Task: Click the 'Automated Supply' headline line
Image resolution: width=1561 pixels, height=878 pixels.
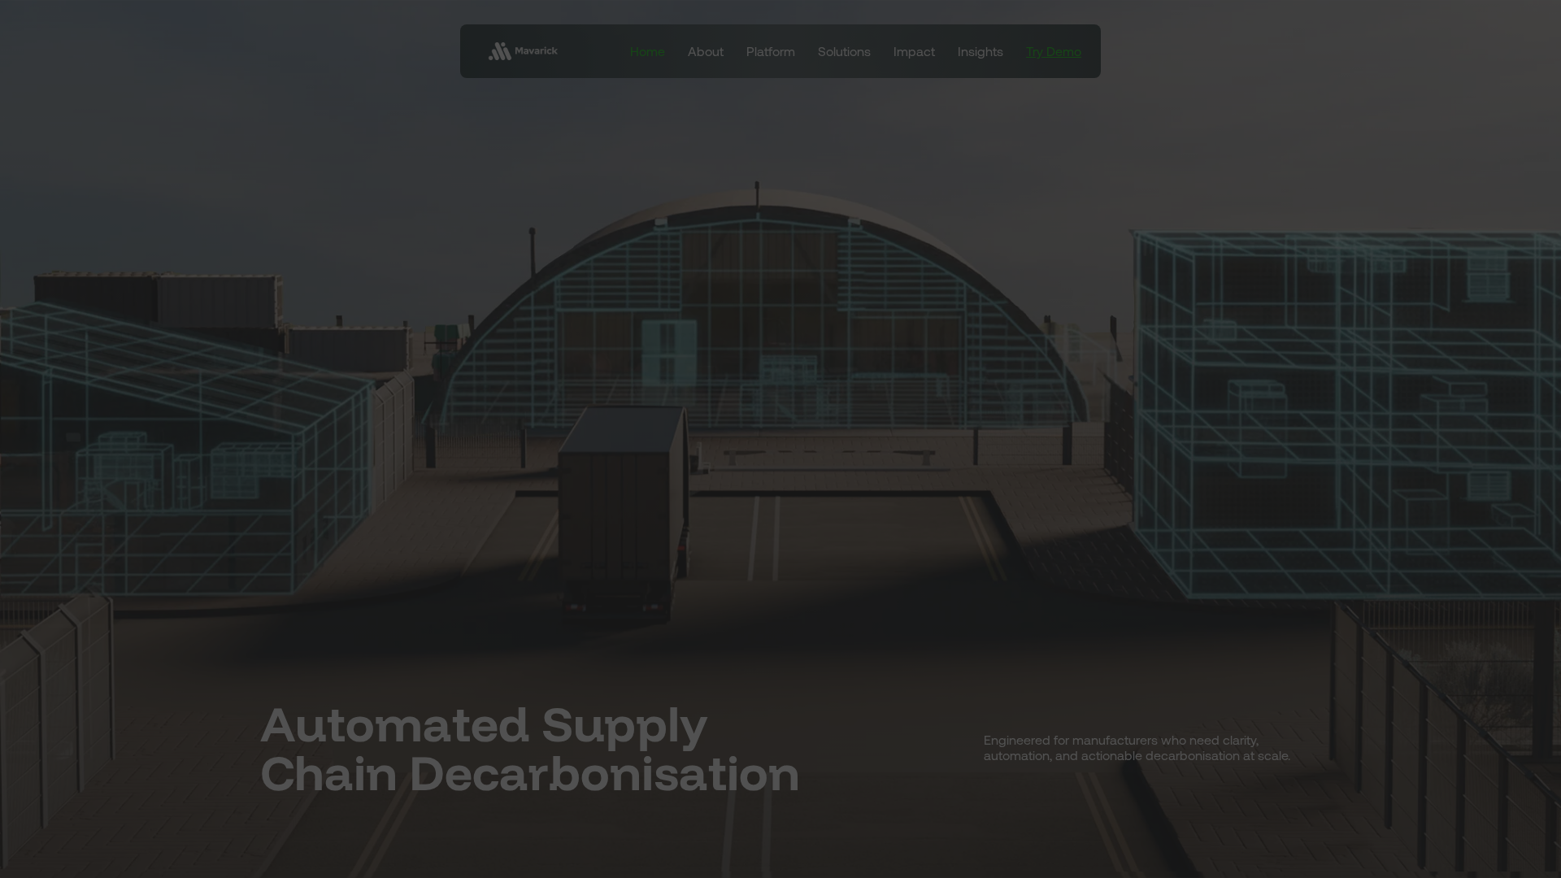Action: click(x=484, y=725)
